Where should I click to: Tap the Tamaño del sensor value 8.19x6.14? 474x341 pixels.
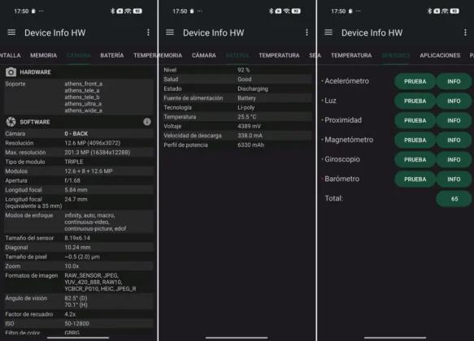coord(77,238)
